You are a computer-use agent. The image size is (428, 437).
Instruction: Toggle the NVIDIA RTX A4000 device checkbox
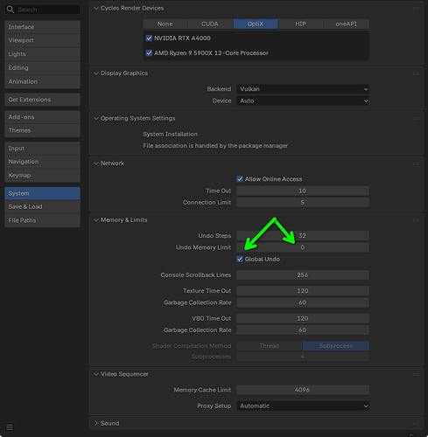pos(149,38)
